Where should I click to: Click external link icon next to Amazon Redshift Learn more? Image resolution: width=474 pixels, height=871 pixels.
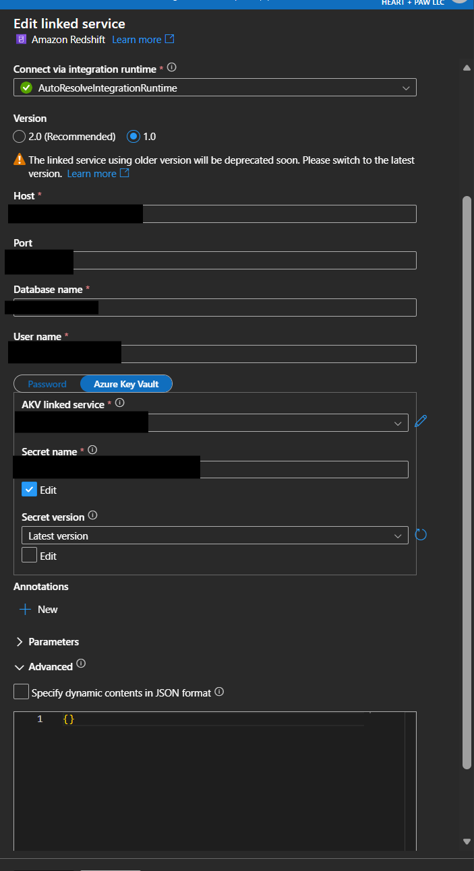tap(170, 39)
